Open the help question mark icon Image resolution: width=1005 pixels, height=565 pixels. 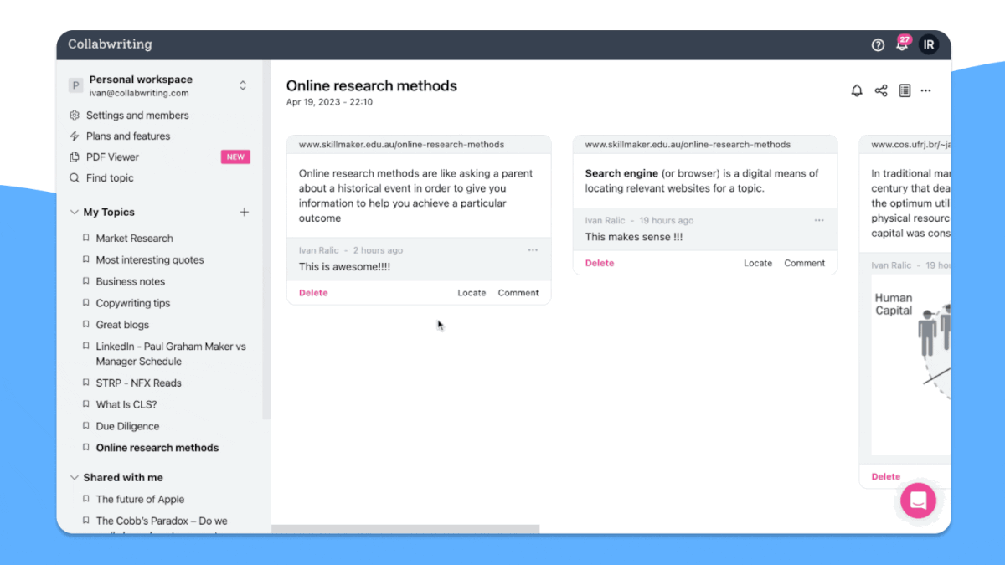[878, 45]
